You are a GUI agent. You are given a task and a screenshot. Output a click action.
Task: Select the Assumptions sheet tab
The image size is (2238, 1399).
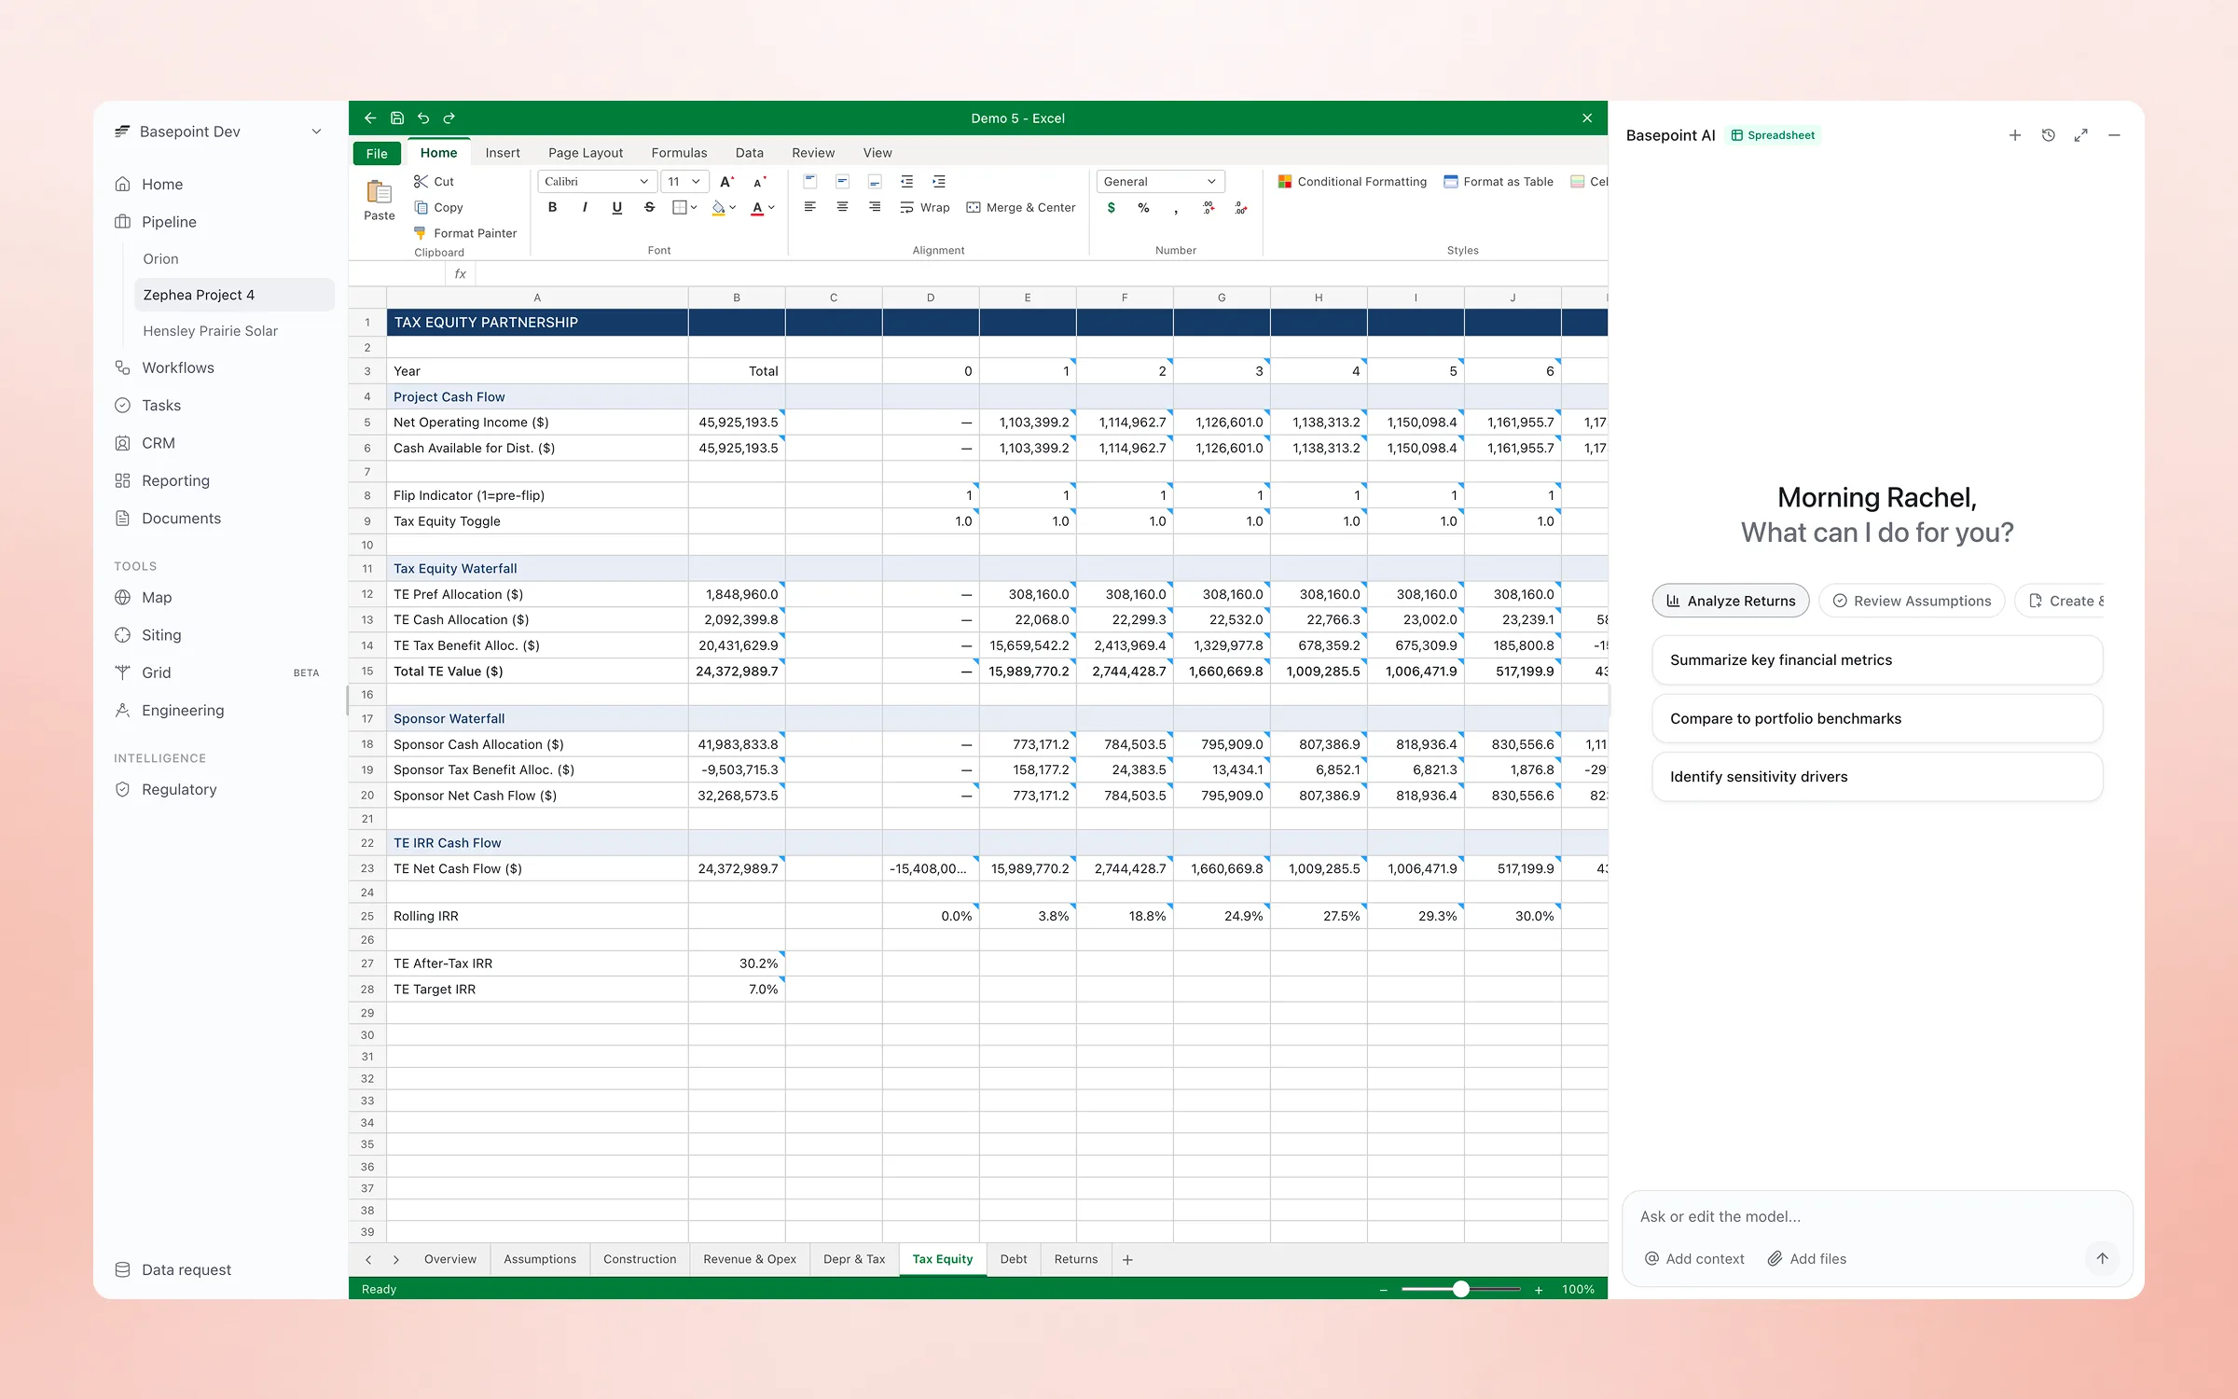coord(540,1259)
